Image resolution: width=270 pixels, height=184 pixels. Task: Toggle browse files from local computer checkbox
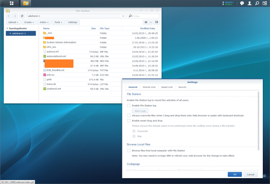[129, 151]
